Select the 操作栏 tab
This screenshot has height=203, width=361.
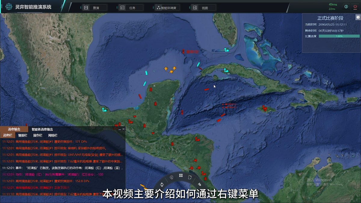tap(38, 135)
